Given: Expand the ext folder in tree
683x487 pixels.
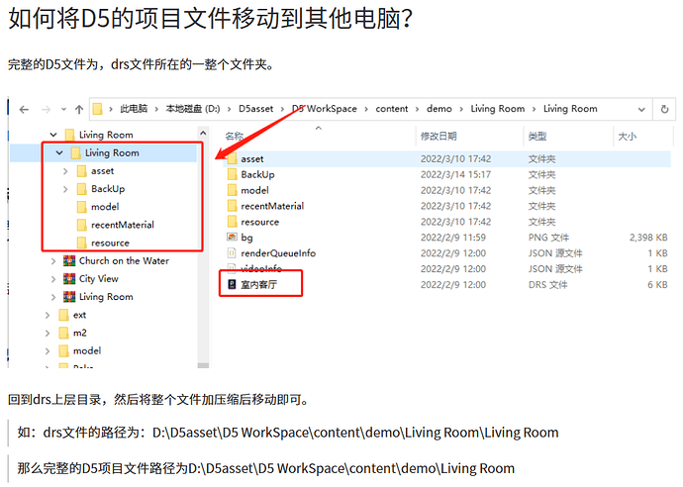Looking at the screenshot, I should [48, 315].
